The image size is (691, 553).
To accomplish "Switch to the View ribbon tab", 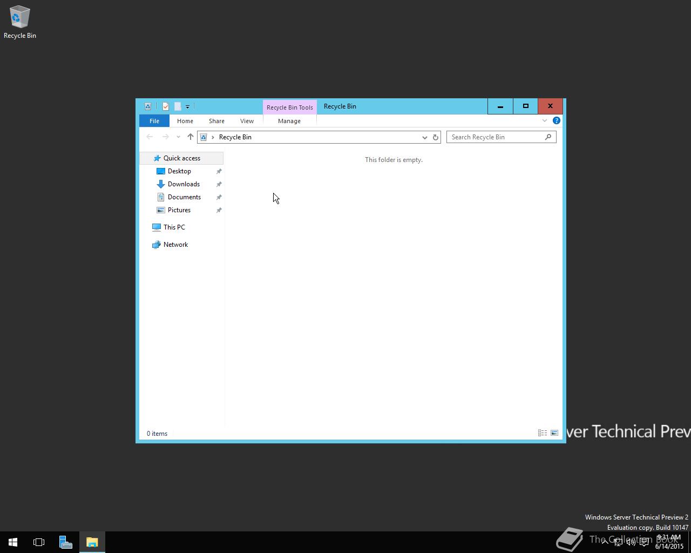I will (x=247, y=121).
